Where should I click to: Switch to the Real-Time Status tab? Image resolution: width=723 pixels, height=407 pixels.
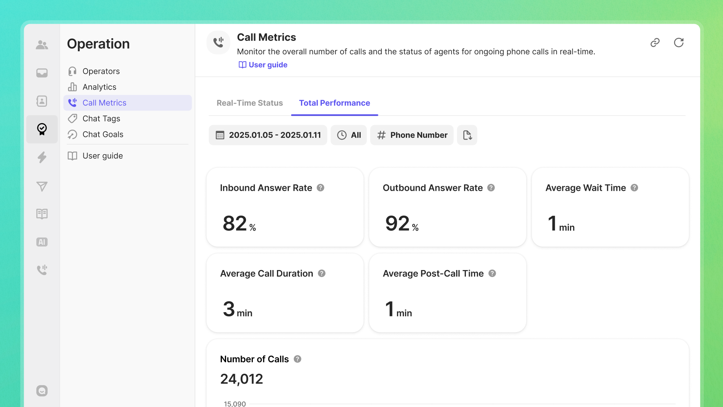(249, 103)
